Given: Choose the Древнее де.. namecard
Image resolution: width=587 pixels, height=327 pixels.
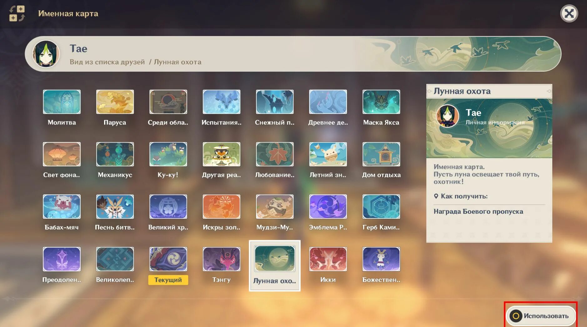Looking at the screenshot, I should tap(328, 102).
